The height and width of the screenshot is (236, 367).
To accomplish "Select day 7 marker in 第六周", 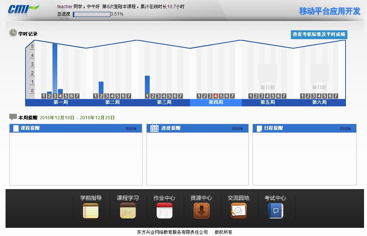I will click(x=336, y=96).
